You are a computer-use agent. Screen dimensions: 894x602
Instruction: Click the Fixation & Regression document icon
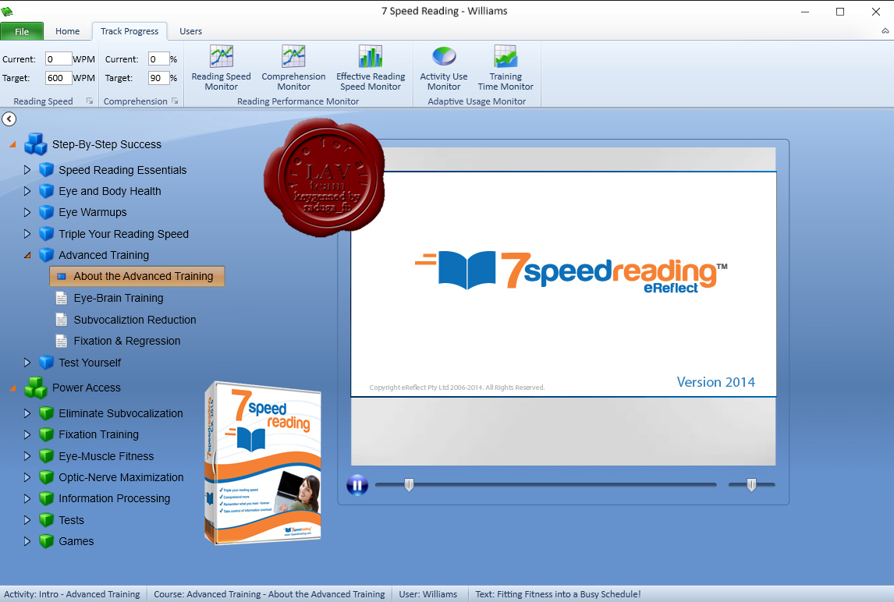[61, 341]
